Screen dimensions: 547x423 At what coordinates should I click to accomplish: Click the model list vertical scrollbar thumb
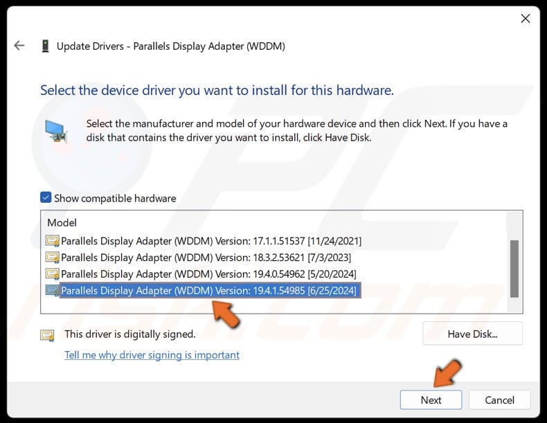point(514,269)
